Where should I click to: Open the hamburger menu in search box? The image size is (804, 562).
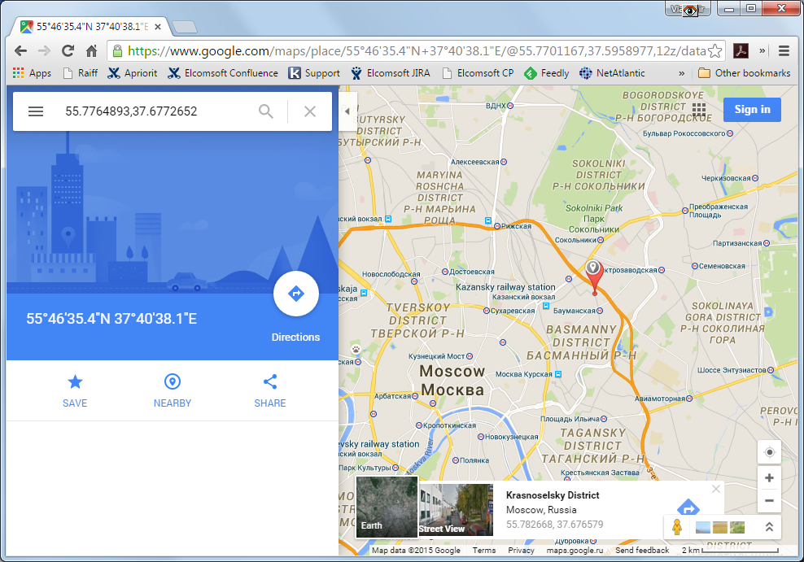pos(36,111)
